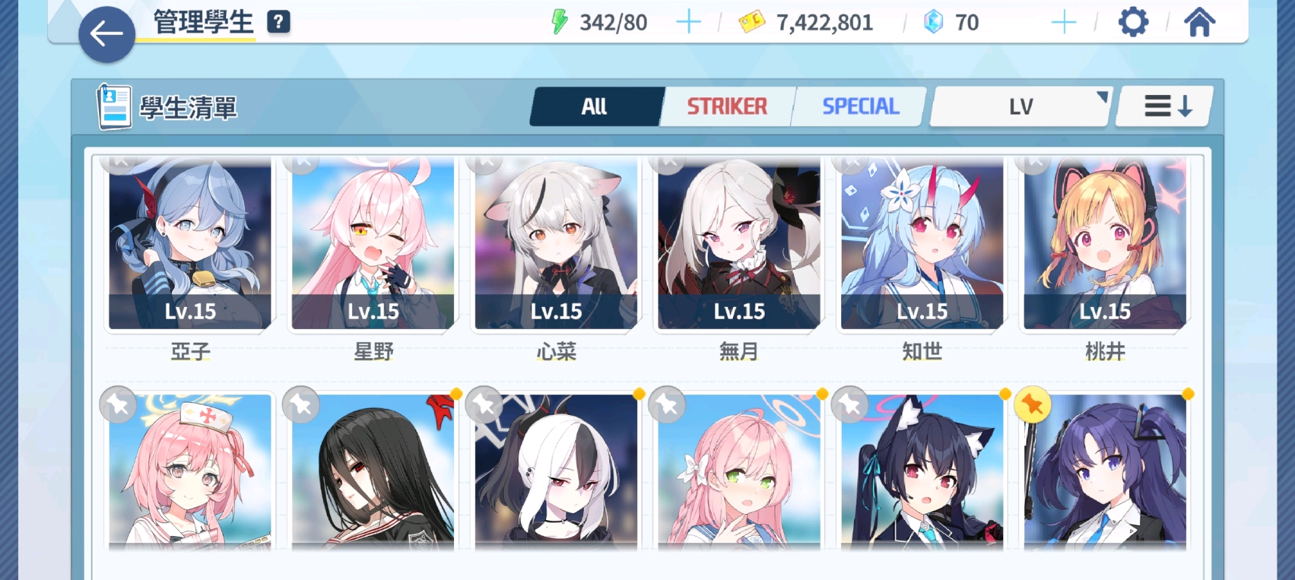Toggle the yellow favorite pin on purple-haired student
Screen dimensions: 1295x580
1033,405
